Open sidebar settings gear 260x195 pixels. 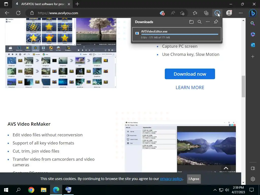pyautogui.click(x=253, y=179)
